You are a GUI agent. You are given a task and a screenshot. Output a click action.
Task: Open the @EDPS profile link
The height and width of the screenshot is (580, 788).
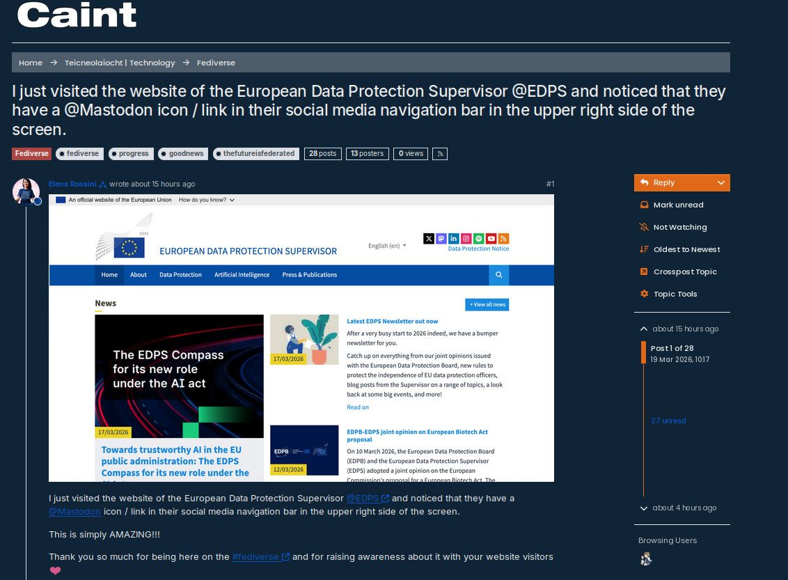coord(363,499)
